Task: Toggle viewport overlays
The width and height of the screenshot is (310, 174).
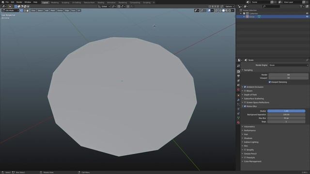Action: click(209, 11)
